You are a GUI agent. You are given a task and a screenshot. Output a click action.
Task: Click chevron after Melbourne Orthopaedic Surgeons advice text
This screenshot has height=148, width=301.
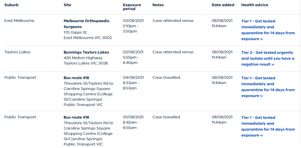pos(261,39)
